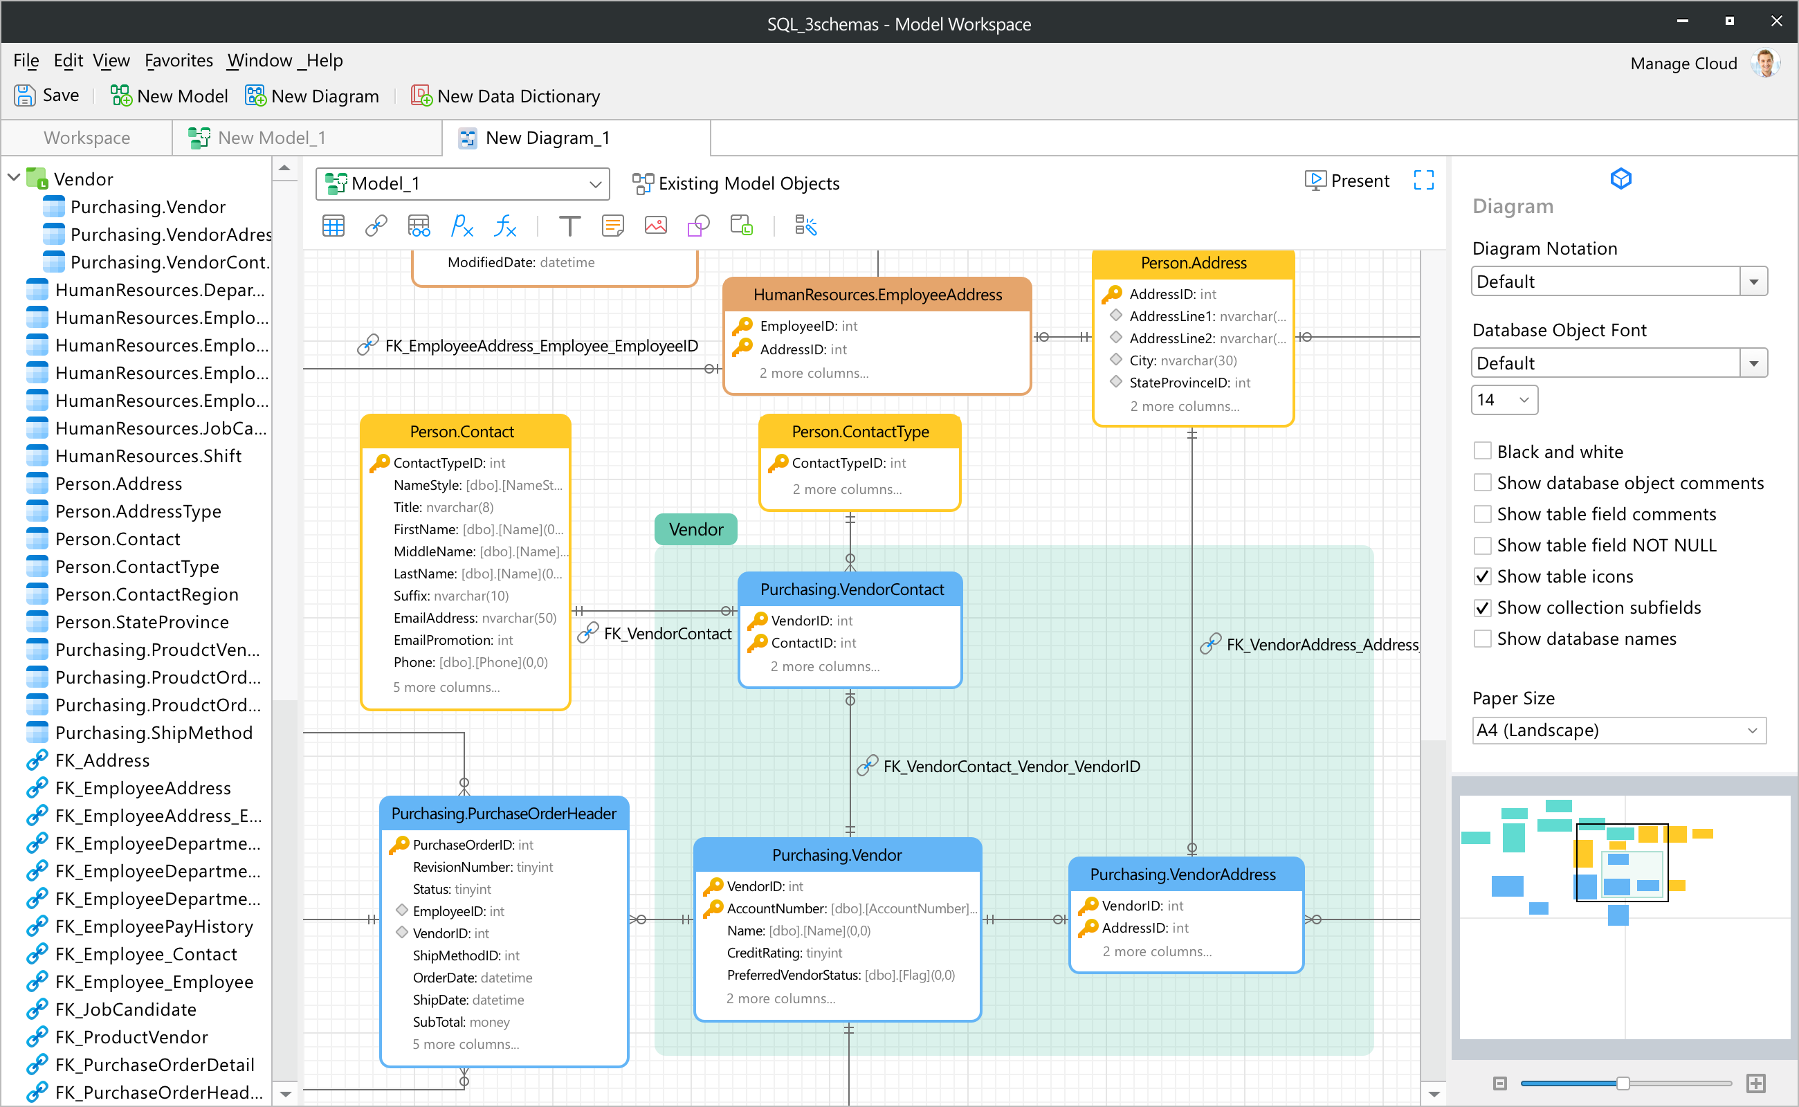Uncheck Show table icons
Screen dimensions: 1799x1107
1482,576
